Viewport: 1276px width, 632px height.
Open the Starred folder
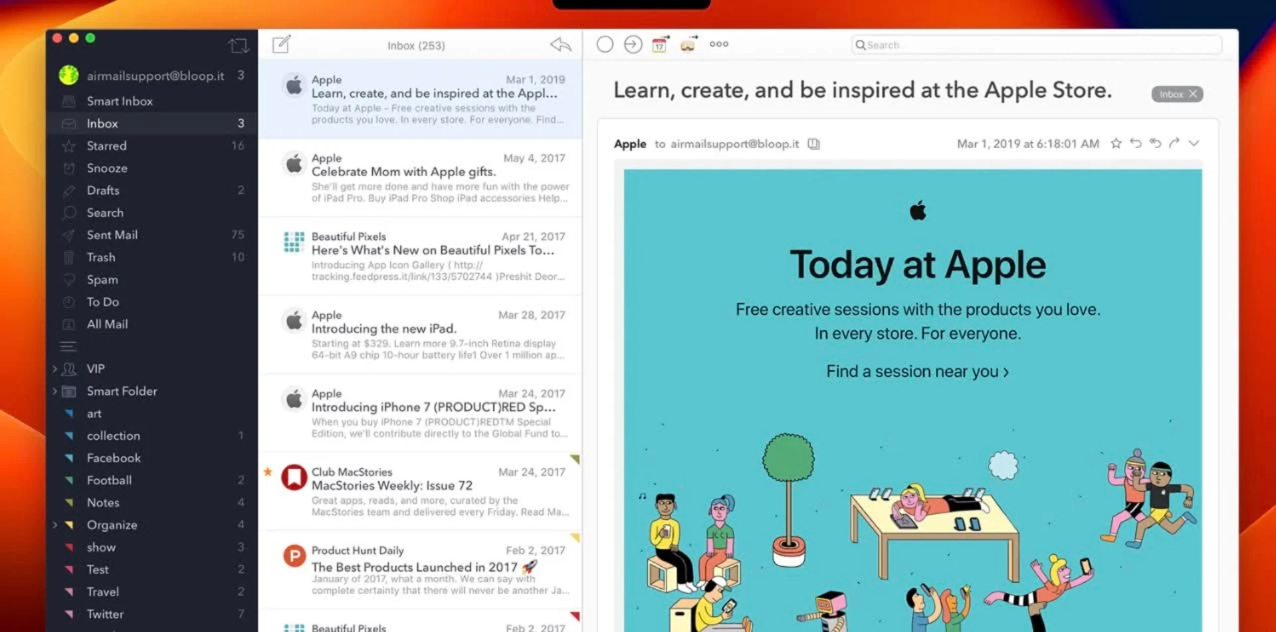pyautogui.click(x=152, y=146)
